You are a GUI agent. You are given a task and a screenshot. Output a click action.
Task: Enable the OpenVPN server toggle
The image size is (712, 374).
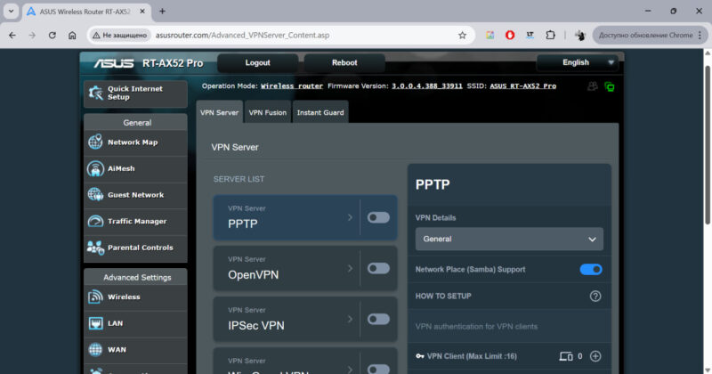coord(378,268)
